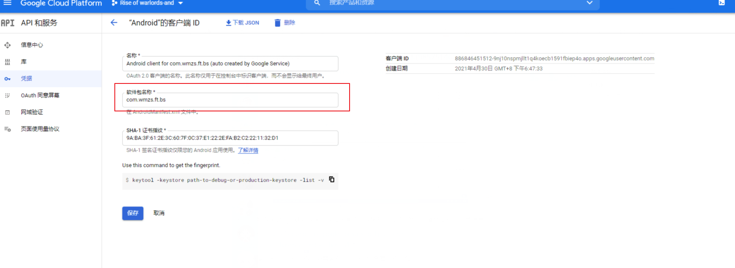735x268 pixels.
Task: Expand the search bar dropdown arrow
Action: pos(590,3)
